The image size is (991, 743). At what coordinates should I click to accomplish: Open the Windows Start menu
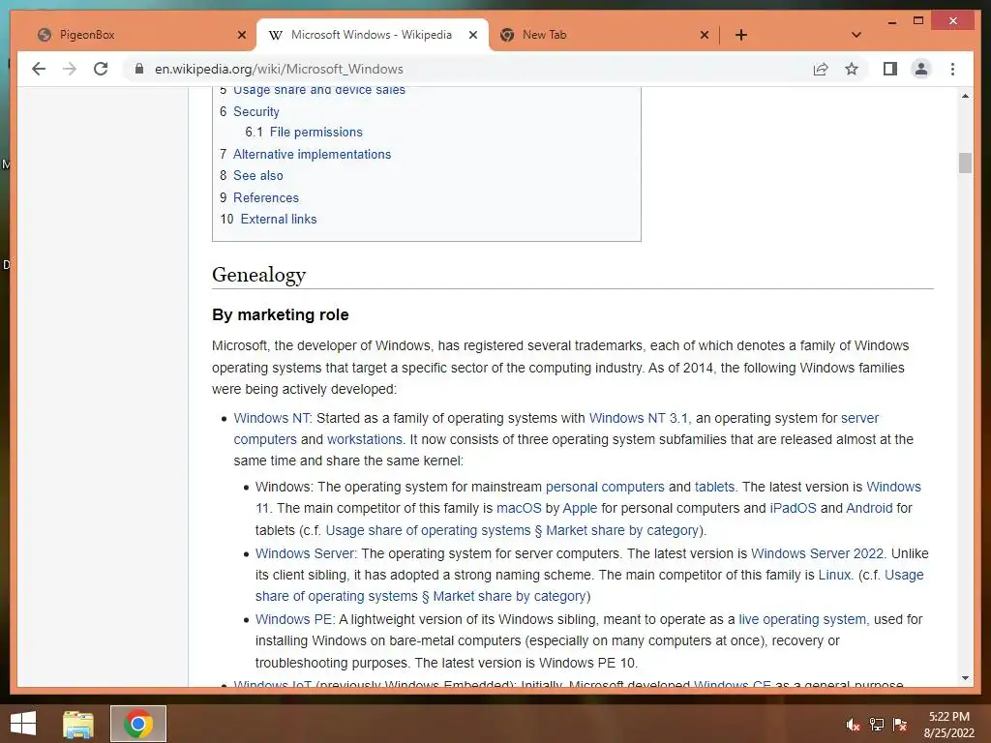(x=23, y=724)
